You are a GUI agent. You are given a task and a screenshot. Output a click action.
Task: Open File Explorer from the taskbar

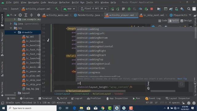tap(81, 108)
